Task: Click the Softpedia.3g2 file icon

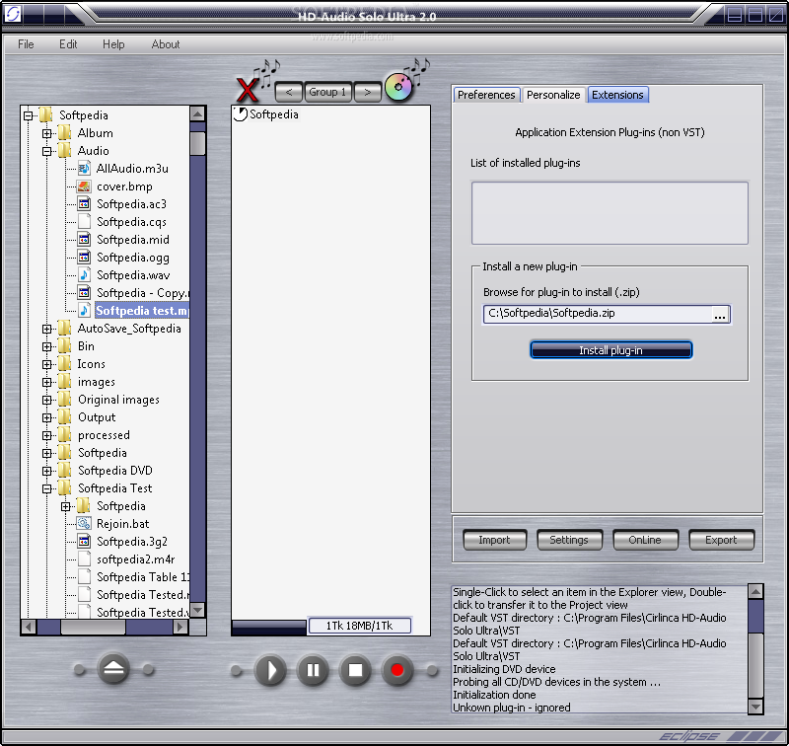Action: (x=84, y=542)
